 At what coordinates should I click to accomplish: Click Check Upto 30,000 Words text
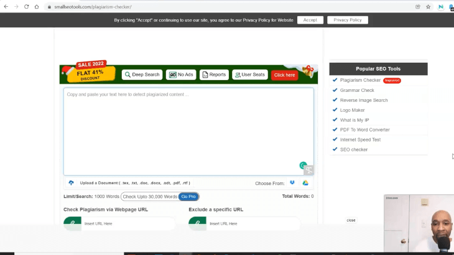[150, 197]
